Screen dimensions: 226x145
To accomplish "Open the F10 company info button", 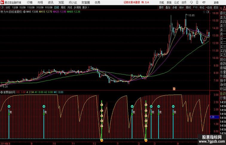I will point(195,7).
